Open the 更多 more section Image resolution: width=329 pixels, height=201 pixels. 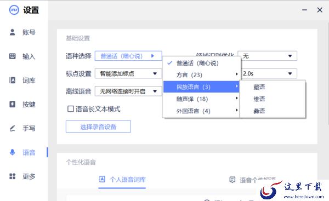click(x=22, y=176)
